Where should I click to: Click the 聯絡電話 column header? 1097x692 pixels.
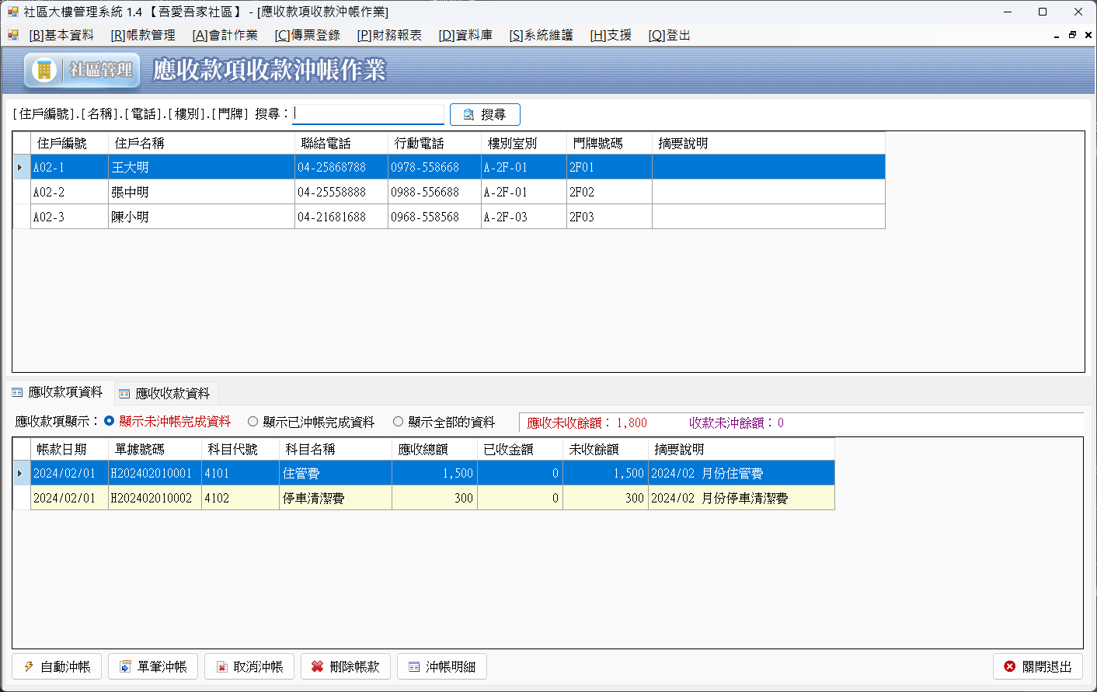click(342, 143)
